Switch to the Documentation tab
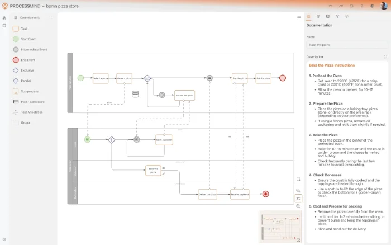391x245 pixels. 309,17
